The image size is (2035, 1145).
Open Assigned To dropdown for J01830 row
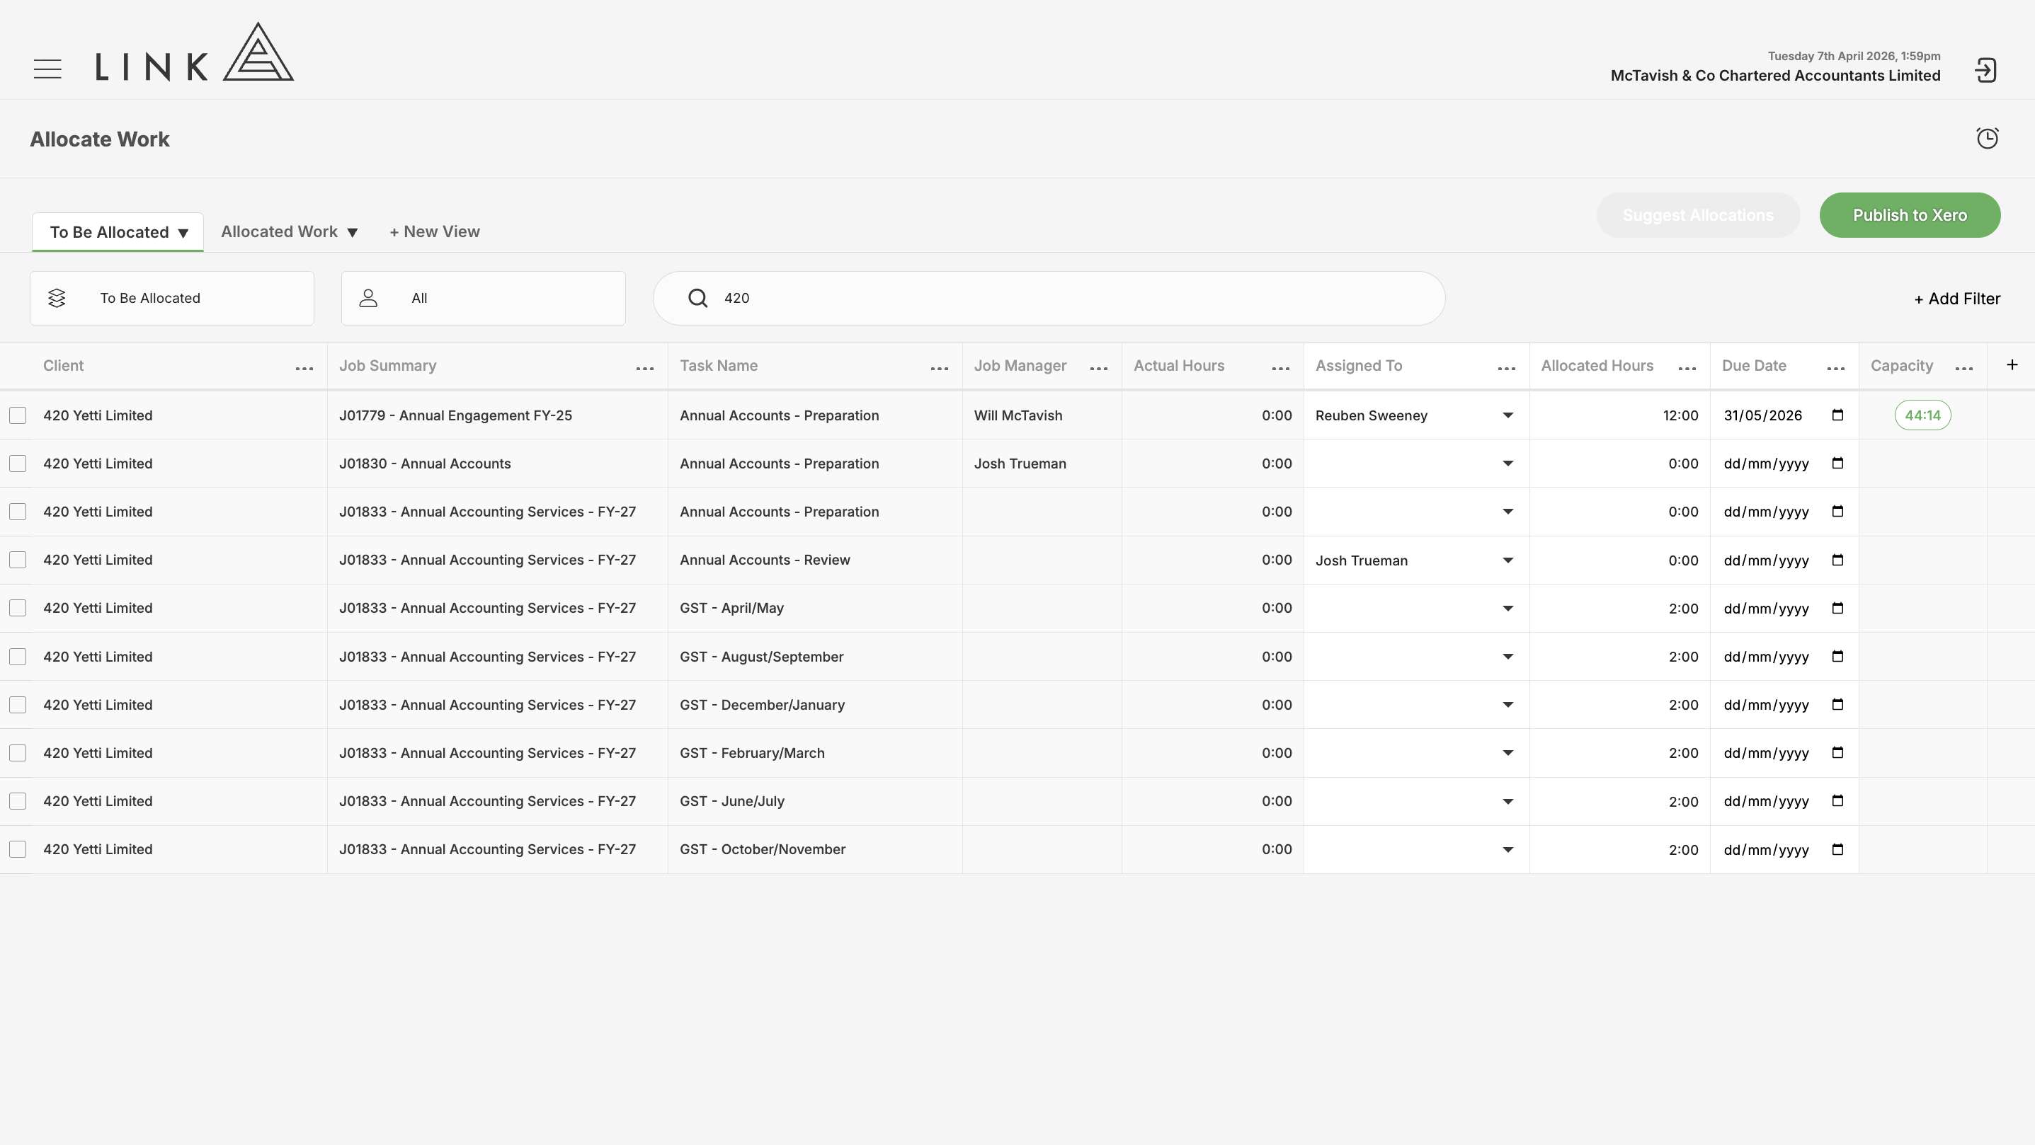coord(1507,464)
